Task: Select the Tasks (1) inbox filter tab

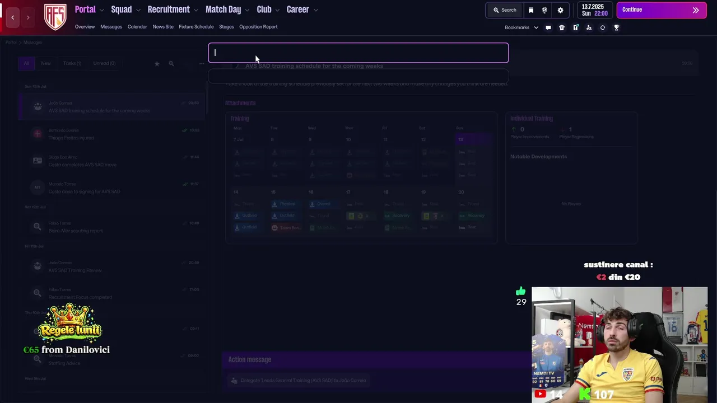Action: click(72, 63)
